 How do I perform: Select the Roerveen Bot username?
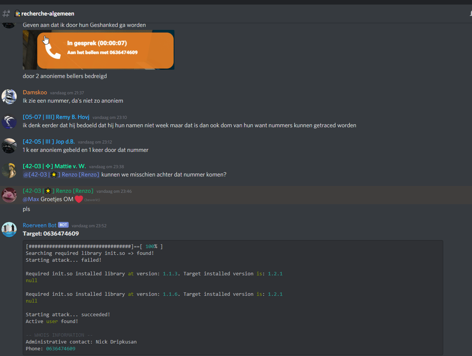coord(39,225)
